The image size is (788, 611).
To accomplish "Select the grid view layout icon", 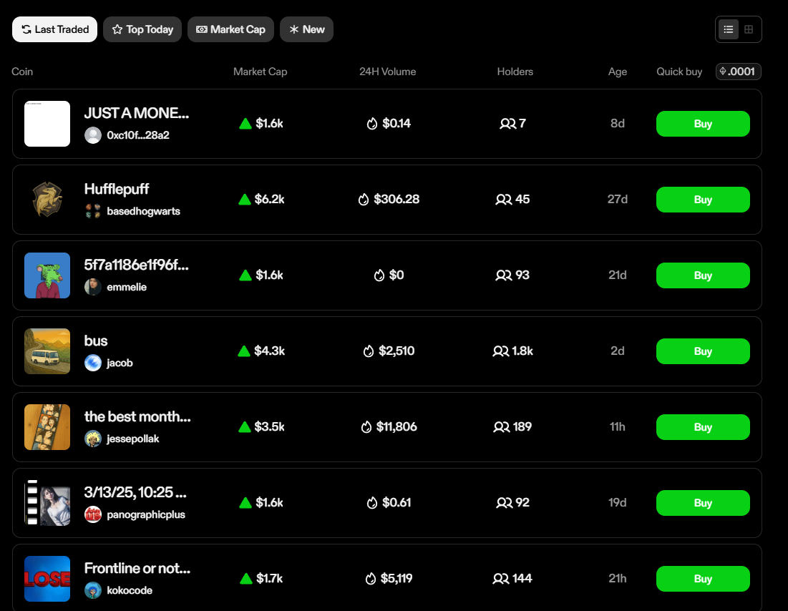I will 749,29.
